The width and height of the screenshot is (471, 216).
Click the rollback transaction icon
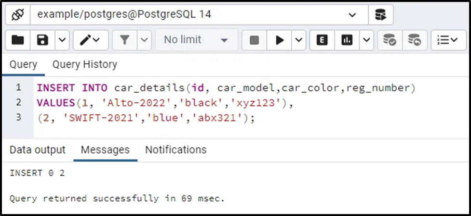coord(414,40)
